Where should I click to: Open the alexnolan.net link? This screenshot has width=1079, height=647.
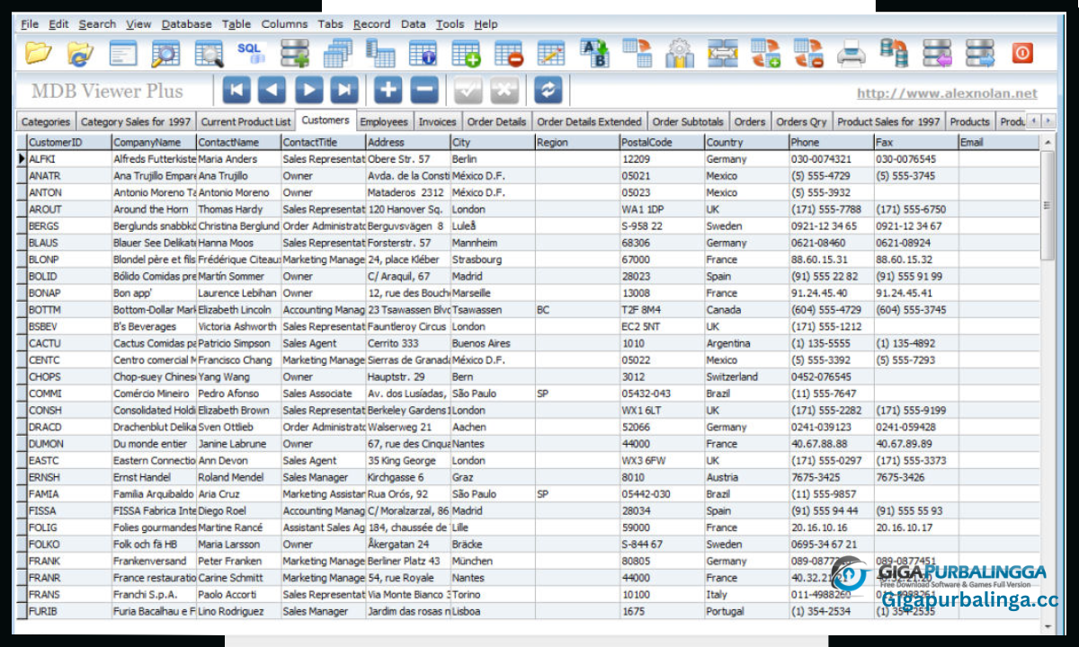[x=947, y=93]
